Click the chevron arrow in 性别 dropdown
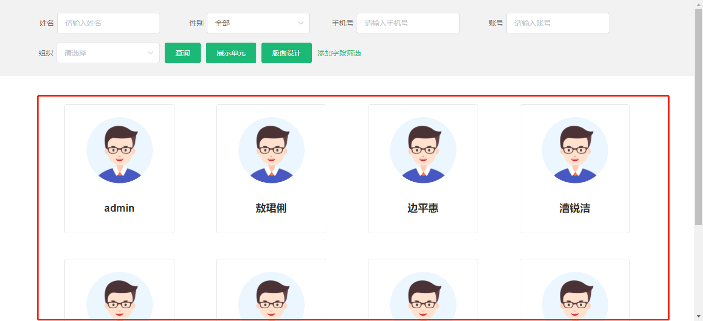703x321 pixels. (x=301, y=23)
